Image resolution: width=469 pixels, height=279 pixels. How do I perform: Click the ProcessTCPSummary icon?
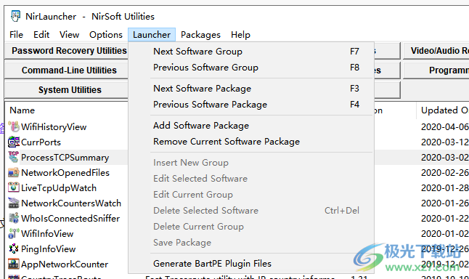tap(14, 157)
